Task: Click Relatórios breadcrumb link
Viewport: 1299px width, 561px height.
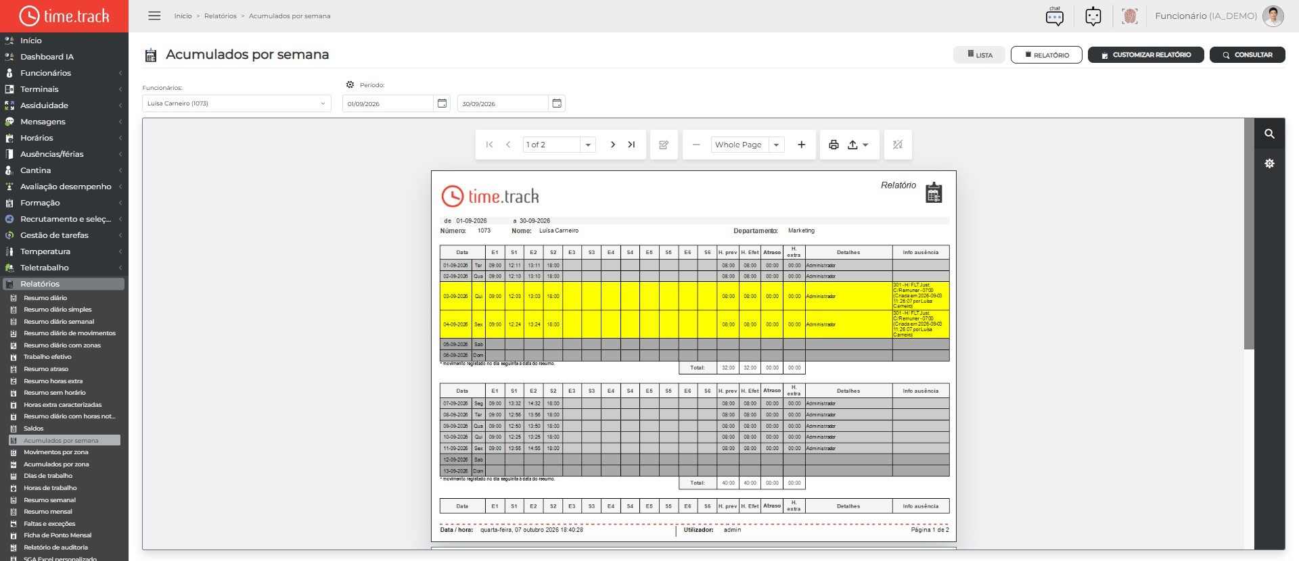Action: (x=221, y=16)
